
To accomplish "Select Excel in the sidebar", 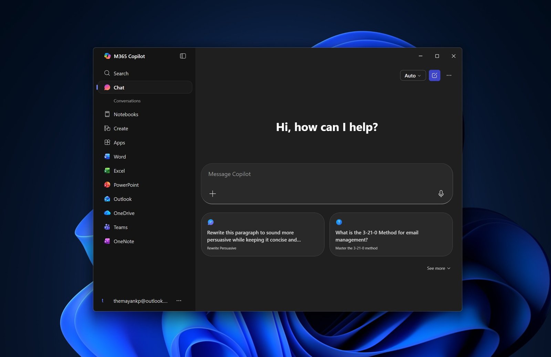I will [x=119, y=171].
